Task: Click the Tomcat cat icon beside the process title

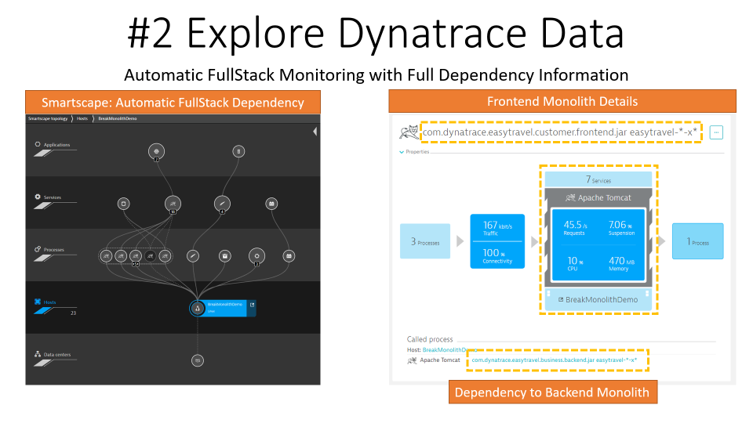Action: (x=409, y=132)
